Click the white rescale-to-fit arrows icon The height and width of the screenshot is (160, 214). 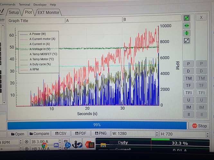pyautogui.click(x=187, y=41)
